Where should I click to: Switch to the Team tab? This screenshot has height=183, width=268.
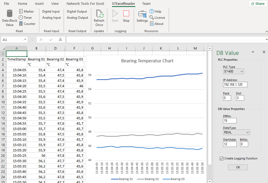coord(147,3)
